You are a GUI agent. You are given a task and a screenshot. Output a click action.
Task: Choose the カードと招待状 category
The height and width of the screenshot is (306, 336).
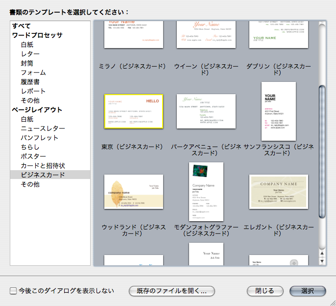tap(43, 166)
